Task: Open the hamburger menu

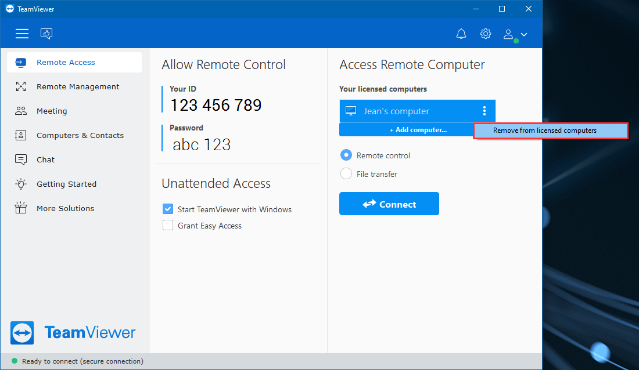Action: 22,34
